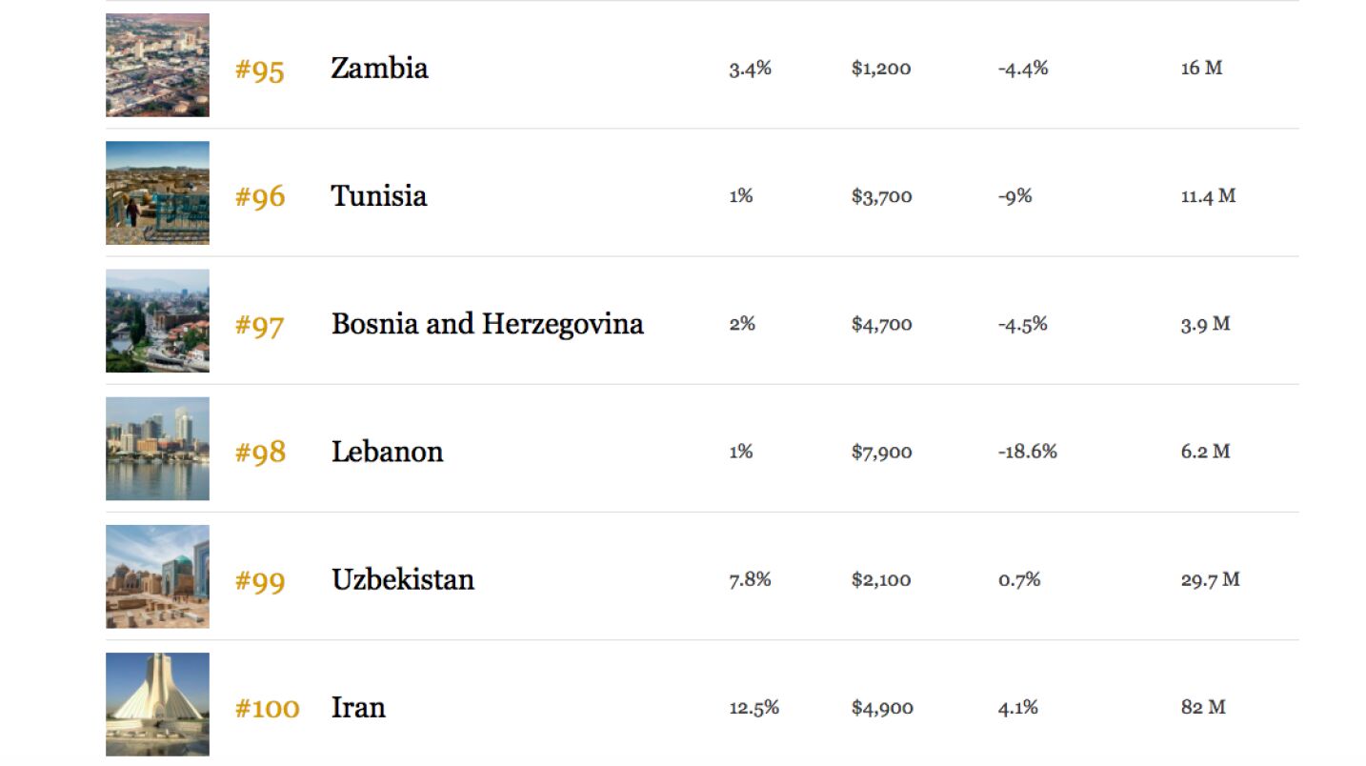1366x766 pixels.
Task: Click rank number #95
Action: pos(260,70)
